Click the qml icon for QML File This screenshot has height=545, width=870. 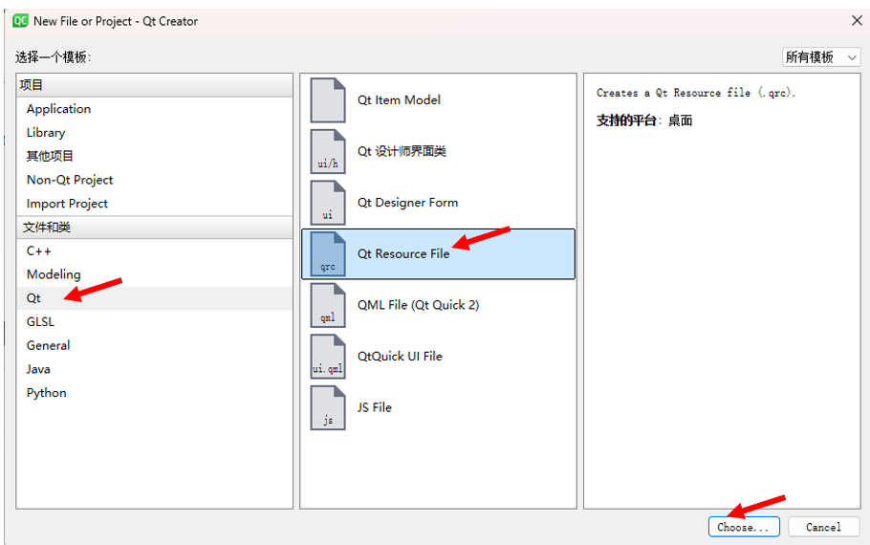click(x=328, y=305)
